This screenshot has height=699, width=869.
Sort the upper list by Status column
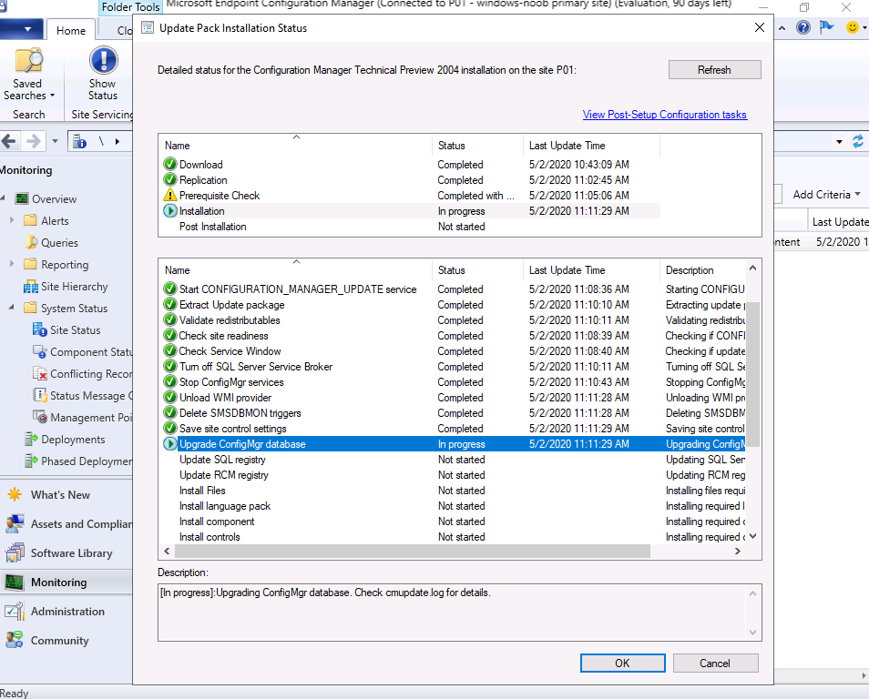477,146
